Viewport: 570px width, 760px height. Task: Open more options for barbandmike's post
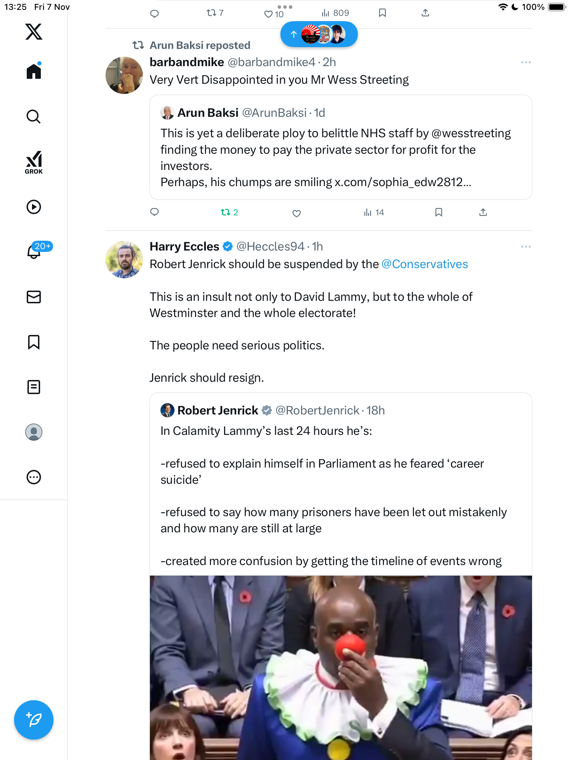click(x=526, y=62)
